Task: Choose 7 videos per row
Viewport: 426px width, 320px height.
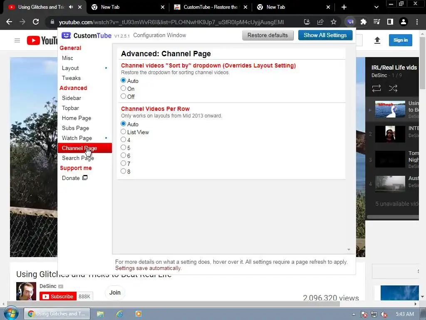Action: point(123,163)
